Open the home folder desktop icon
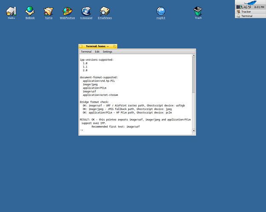This screenshot has width=266, height=212. pyautogui.click(x=49, y=13)
